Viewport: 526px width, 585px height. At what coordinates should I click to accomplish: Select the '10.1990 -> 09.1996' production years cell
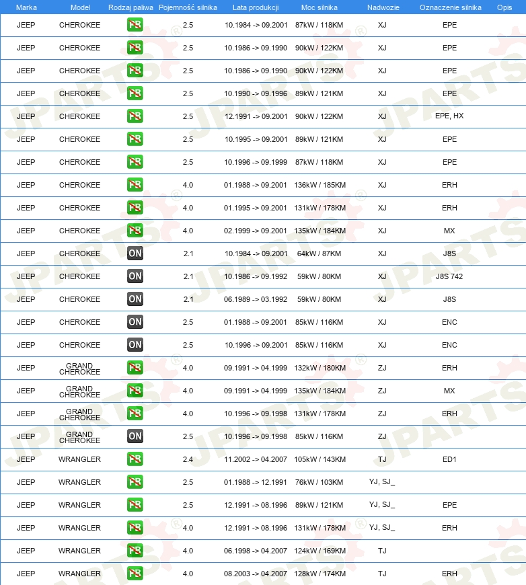pyautogui.click(x=256, y=93)
